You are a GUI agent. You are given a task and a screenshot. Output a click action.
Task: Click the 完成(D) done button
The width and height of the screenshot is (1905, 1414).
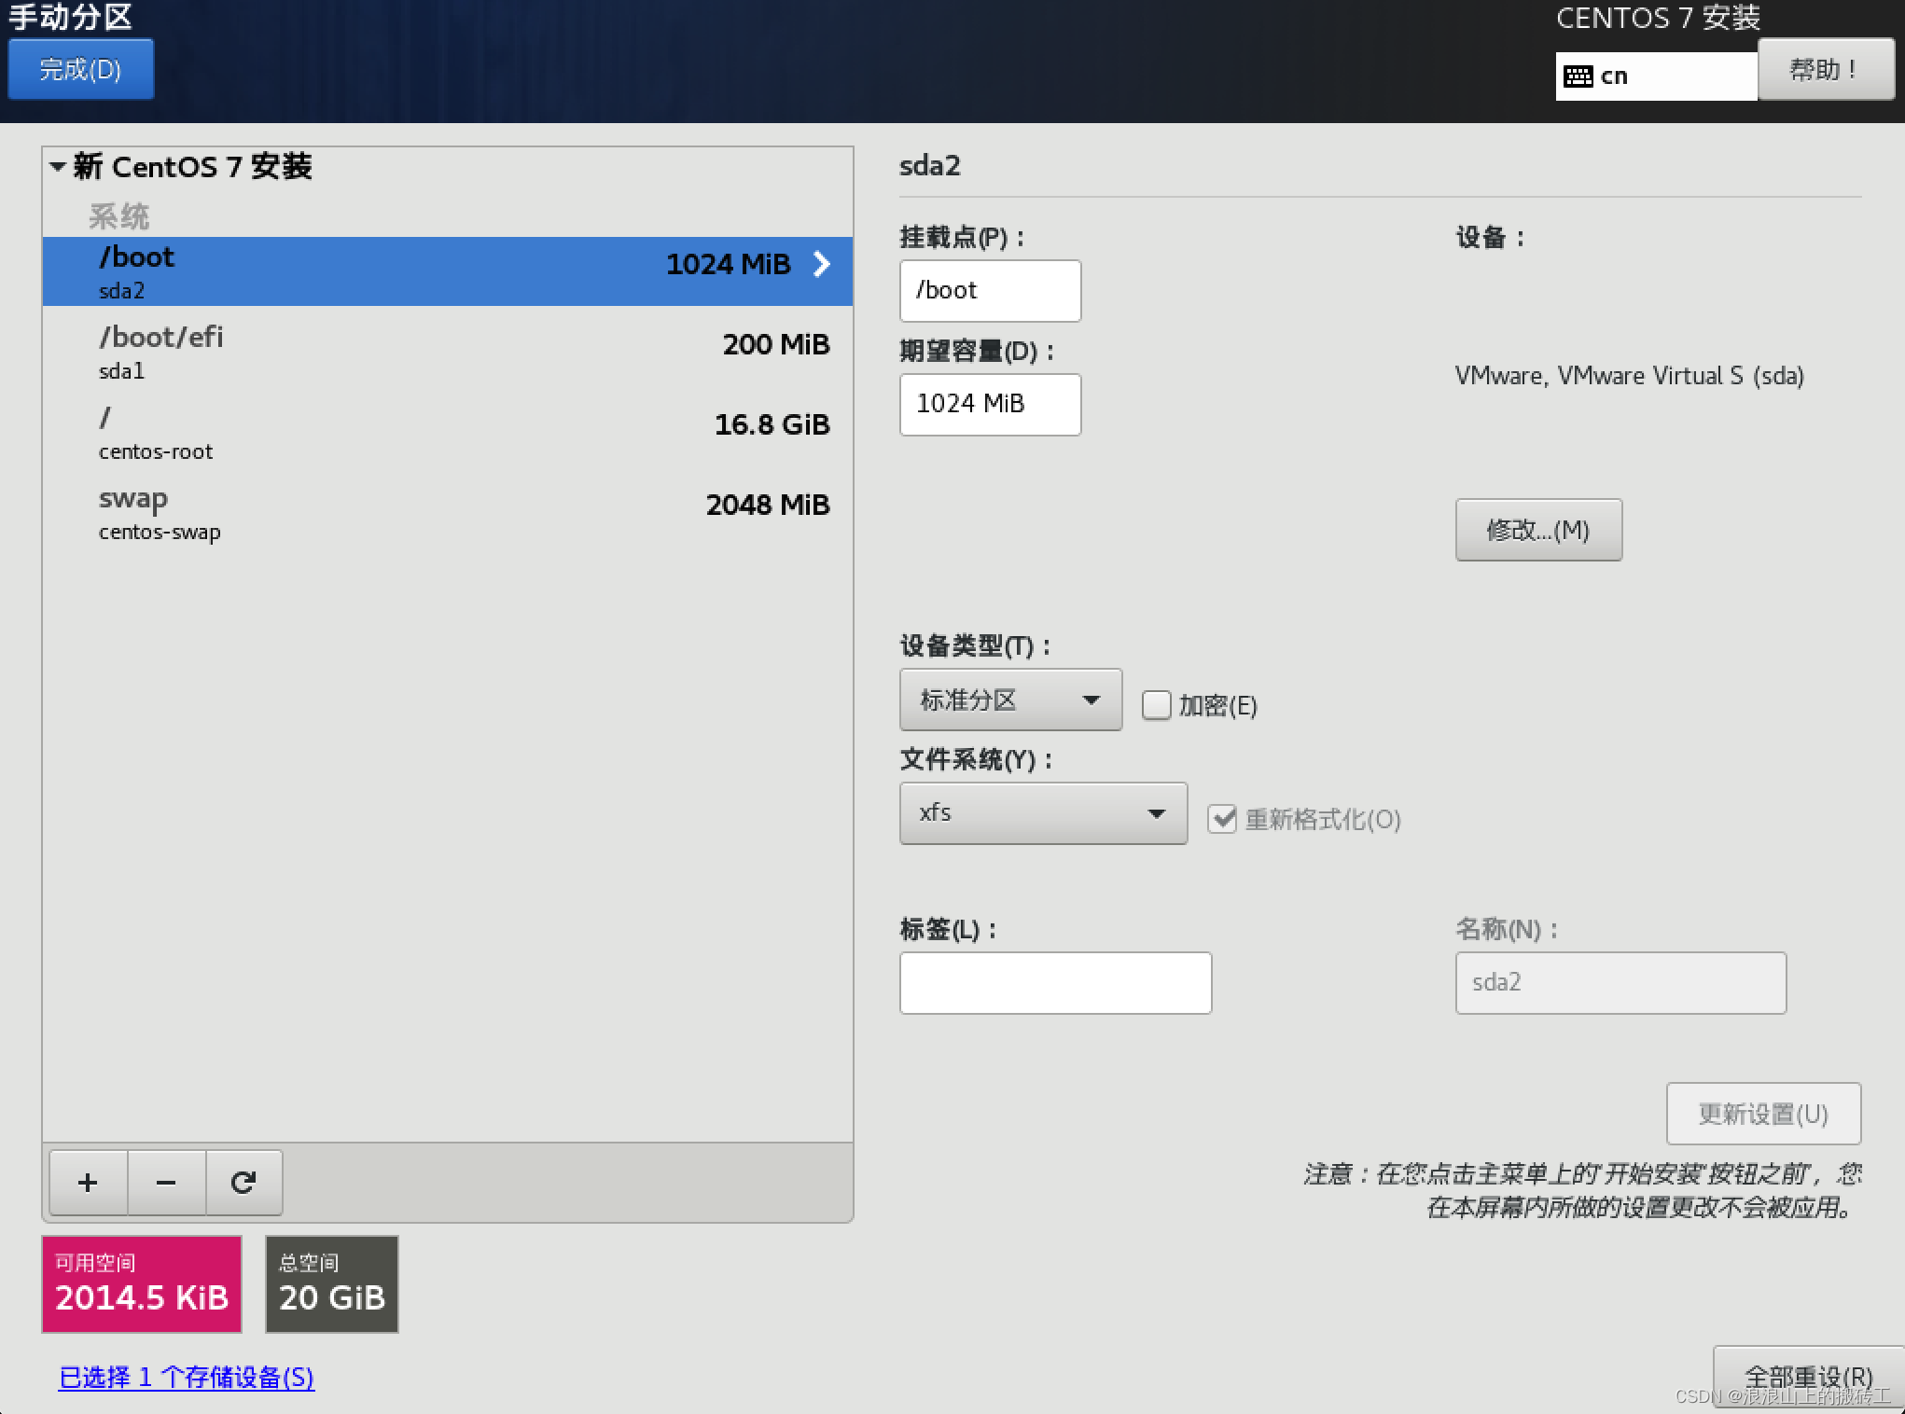[x=81, y=69]
